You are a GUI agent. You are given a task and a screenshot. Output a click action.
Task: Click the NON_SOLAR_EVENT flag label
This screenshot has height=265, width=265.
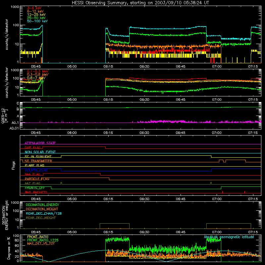coord(40,152)
